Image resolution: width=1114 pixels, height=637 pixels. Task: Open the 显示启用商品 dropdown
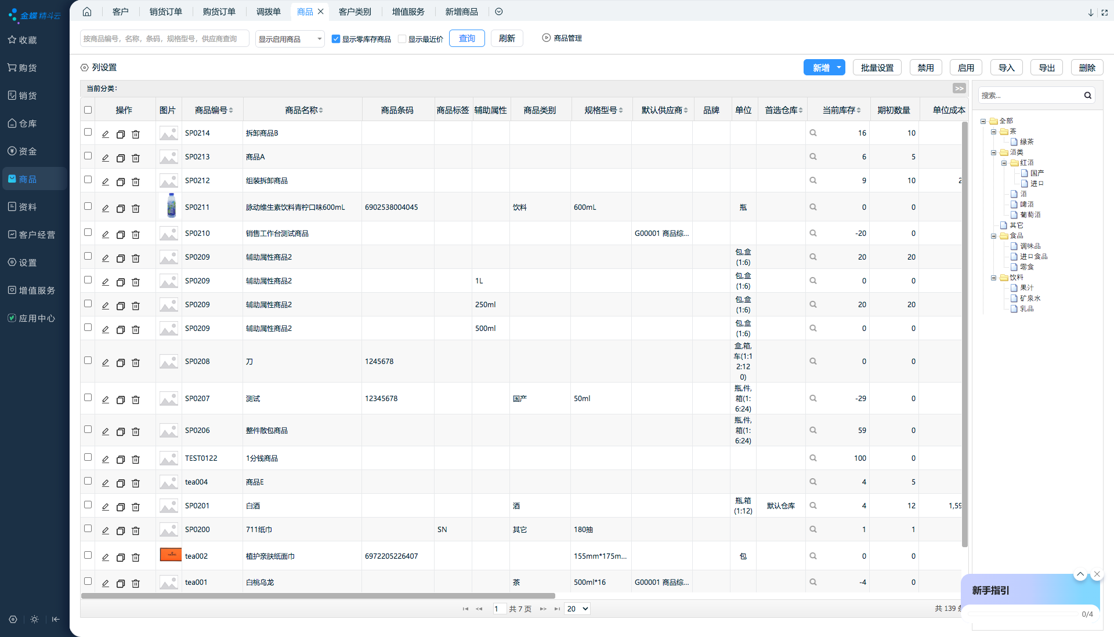(290, 39)
